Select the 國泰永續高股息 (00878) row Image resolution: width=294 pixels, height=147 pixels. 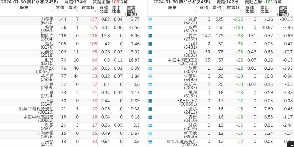pyautogui.click(x=181, y=143)
